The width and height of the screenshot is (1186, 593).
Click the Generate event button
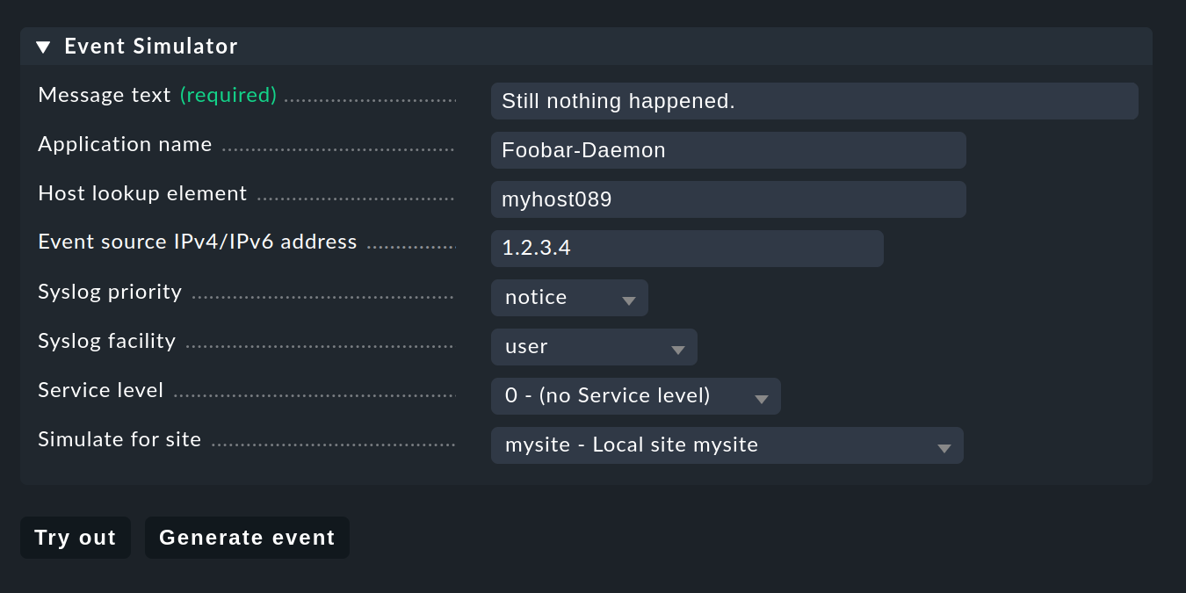(247, 538)
